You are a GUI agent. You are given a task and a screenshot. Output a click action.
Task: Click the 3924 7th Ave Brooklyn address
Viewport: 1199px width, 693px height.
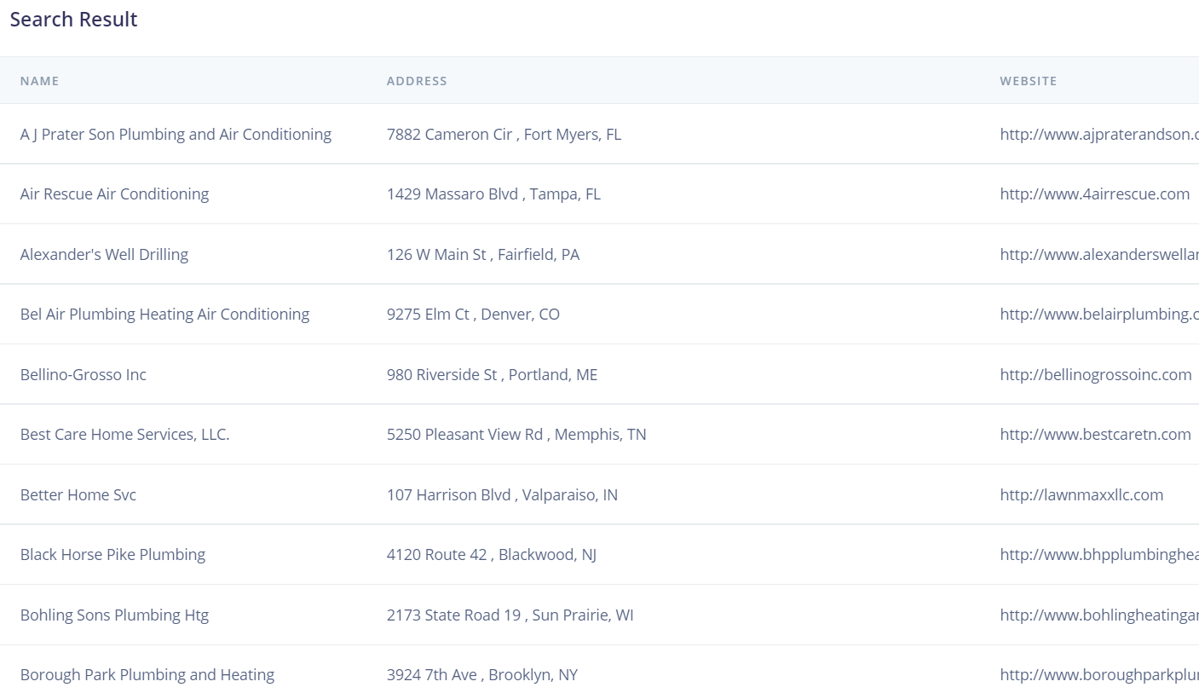[482, 675]
